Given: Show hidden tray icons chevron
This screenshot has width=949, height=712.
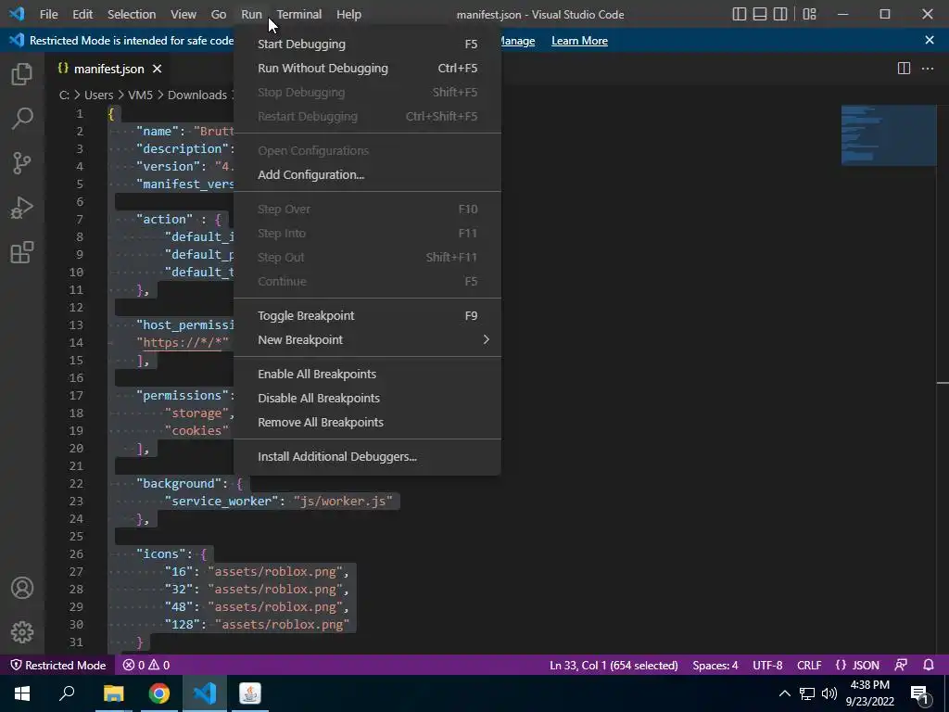Looking at the screenshot, I should point(784,693).
